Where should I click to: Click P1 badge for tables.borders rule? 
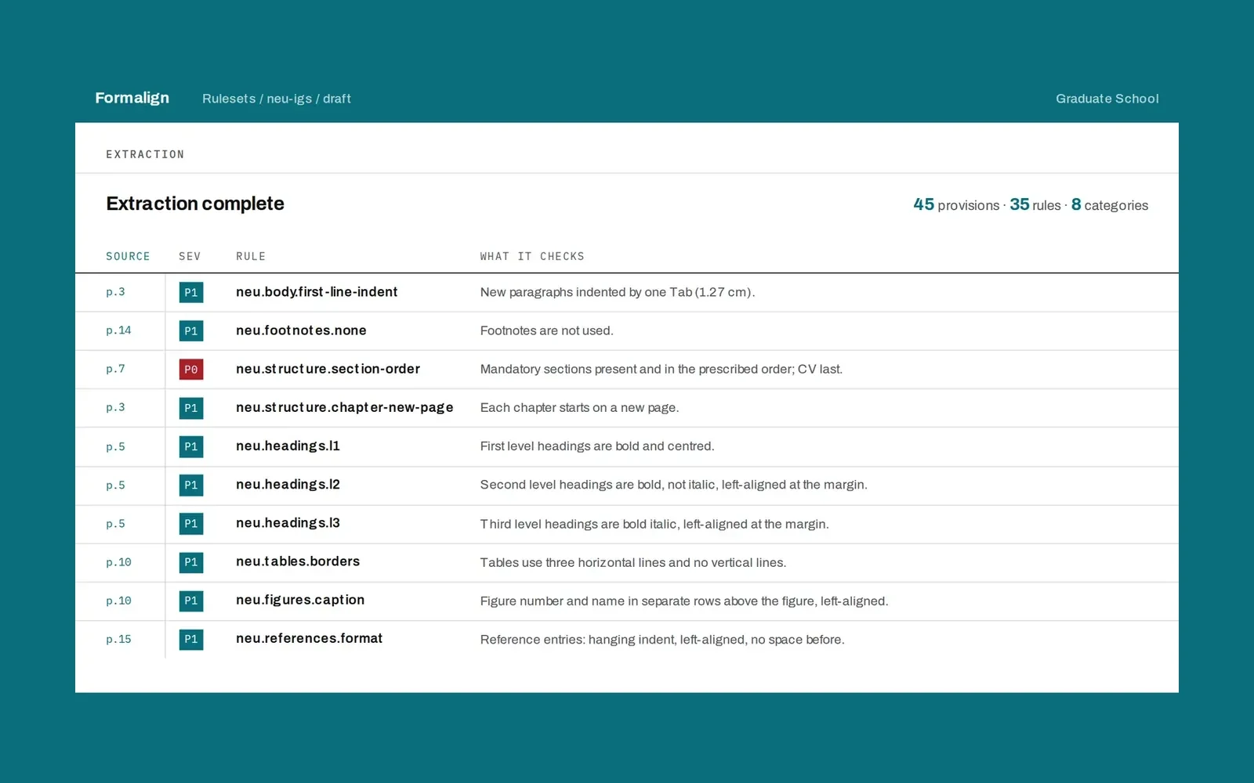pos(191,562)
